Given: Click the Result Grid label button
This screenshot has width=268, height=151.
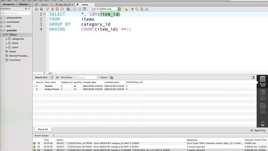Looking at the screenshot, I should pos(41,78).
